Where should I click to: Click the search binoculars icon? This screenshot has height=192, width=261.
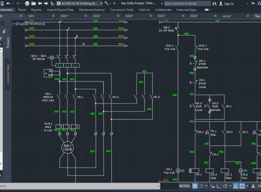[215, 3]
